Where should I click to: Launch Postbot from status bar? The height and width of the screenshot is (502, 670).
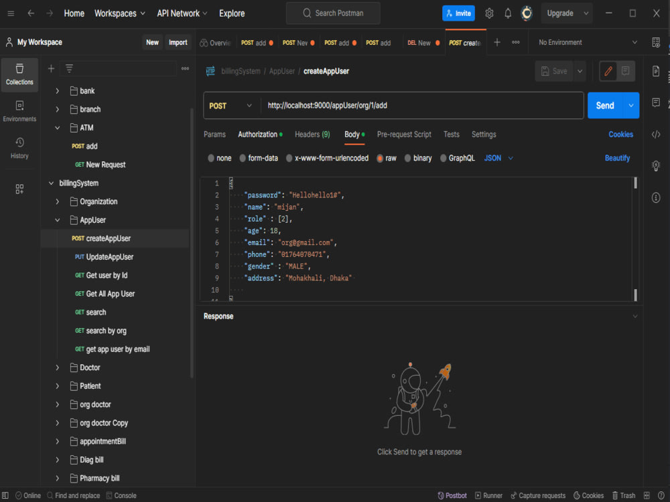pyautogui.click(x=452, y=495)
